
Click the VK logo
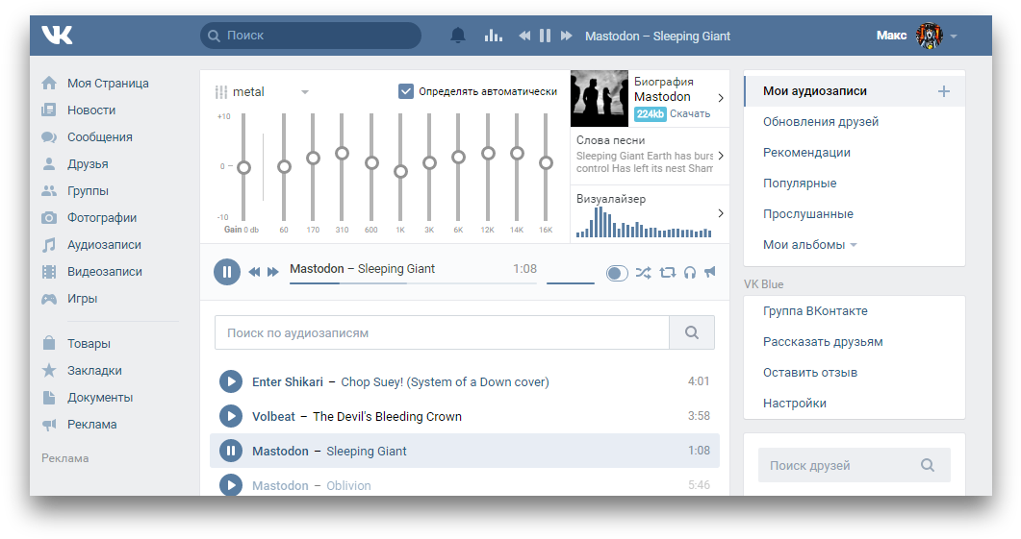click(58, 36)
